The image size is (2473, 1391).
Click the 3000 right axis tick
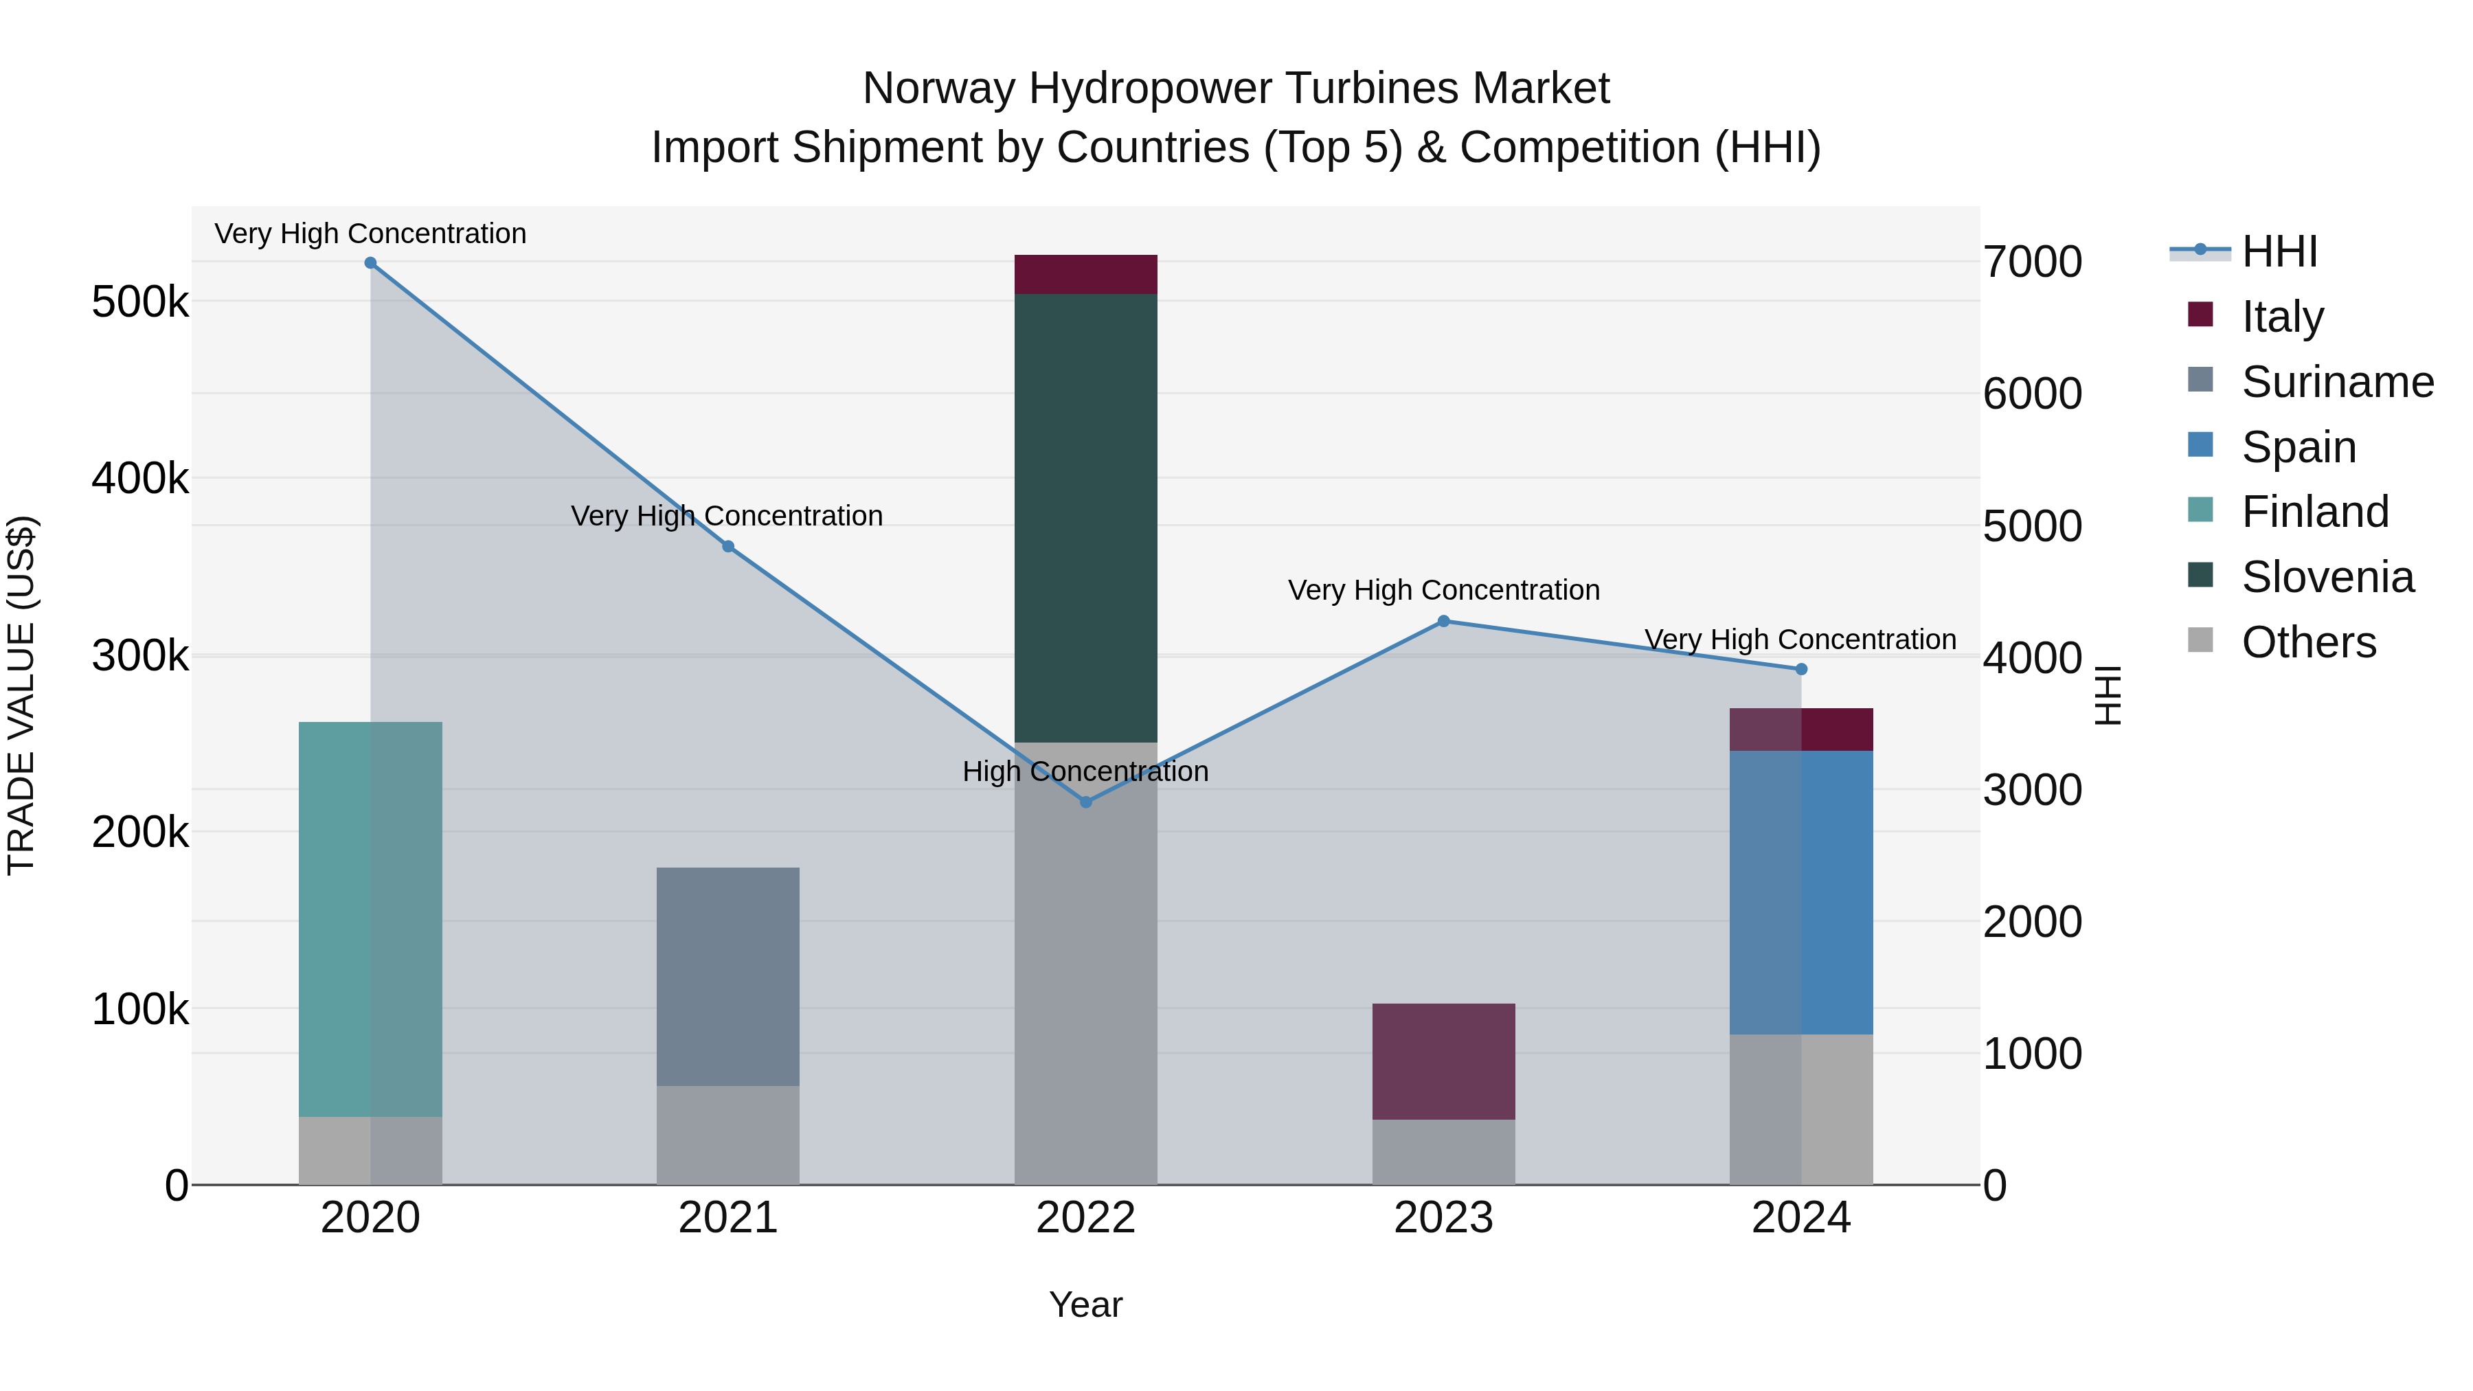pos(2033,790)
